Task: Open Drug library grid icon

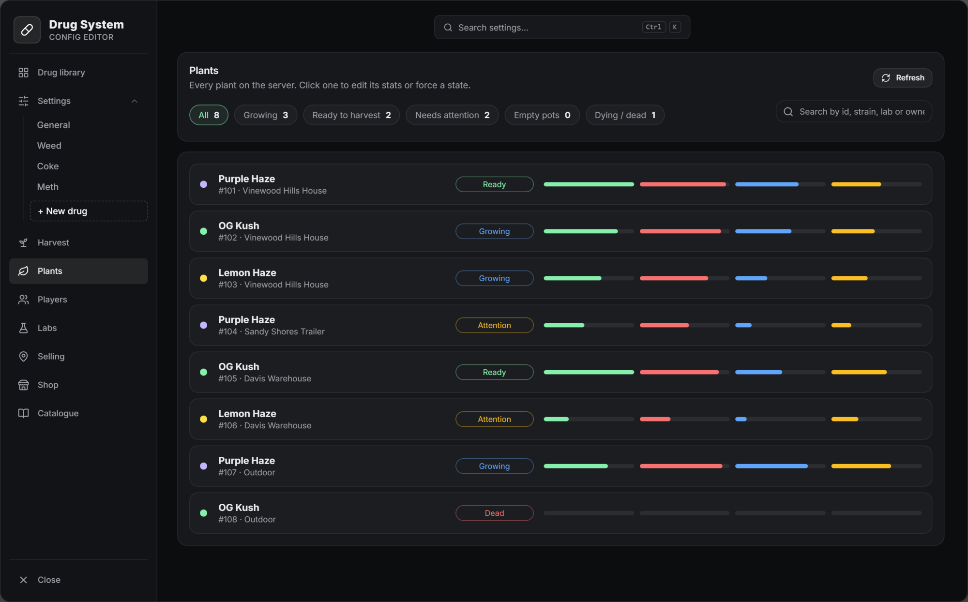Action: coord(23,73)
